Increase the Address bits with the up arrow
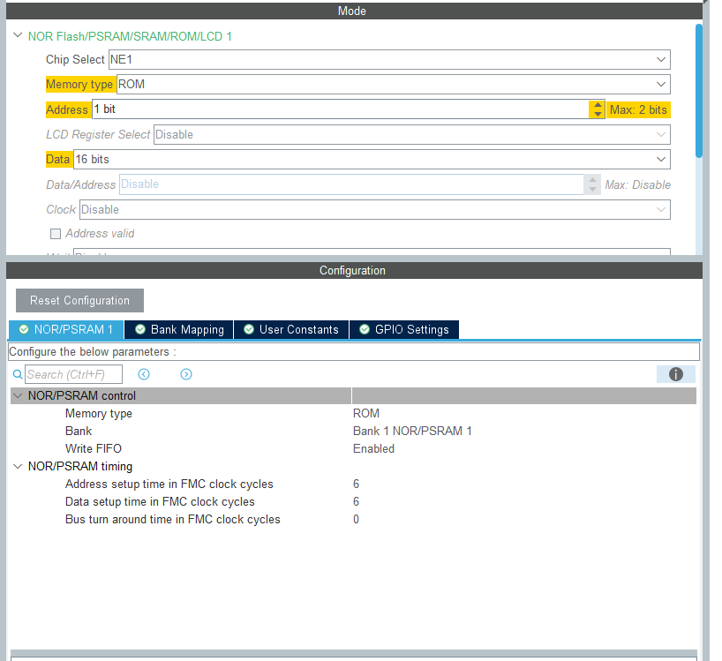722x661 pixels. point(598,105)
